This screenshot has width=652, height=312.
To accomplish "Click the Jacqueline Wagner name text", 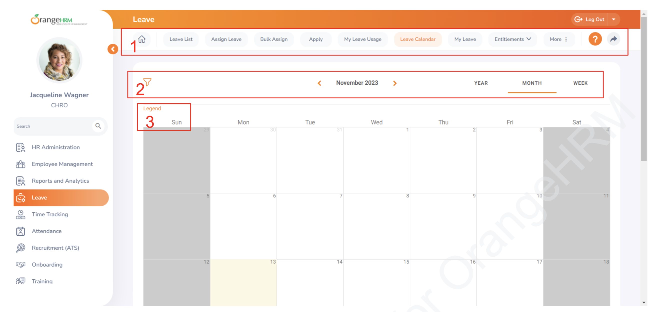I will point(59,95).
